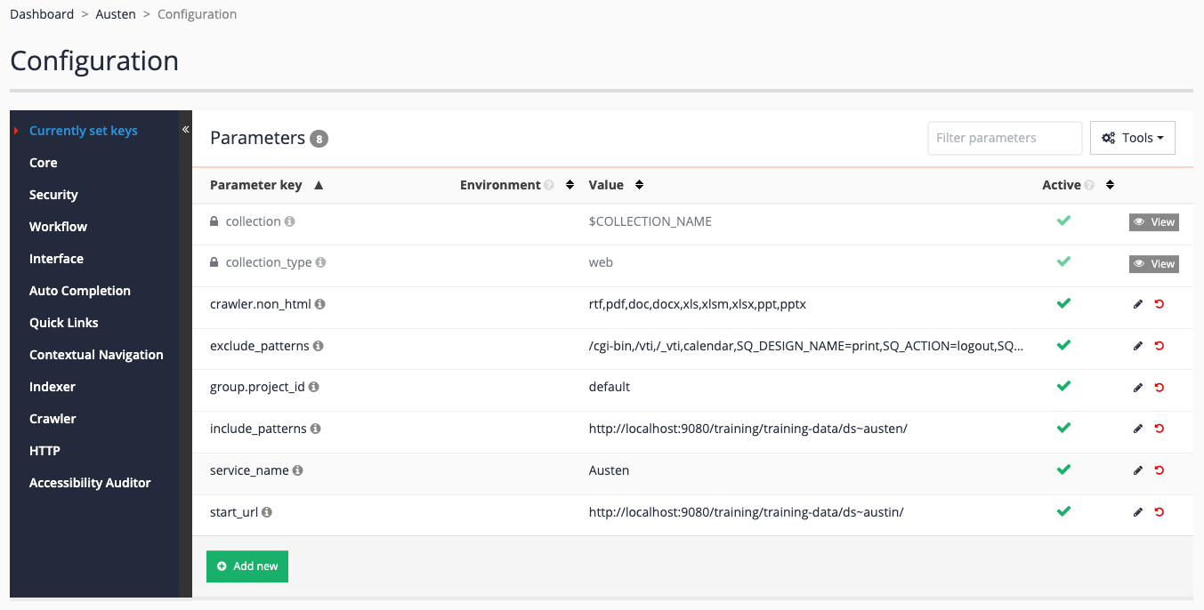Click the help icon beside Environment header

pos(549,185)
